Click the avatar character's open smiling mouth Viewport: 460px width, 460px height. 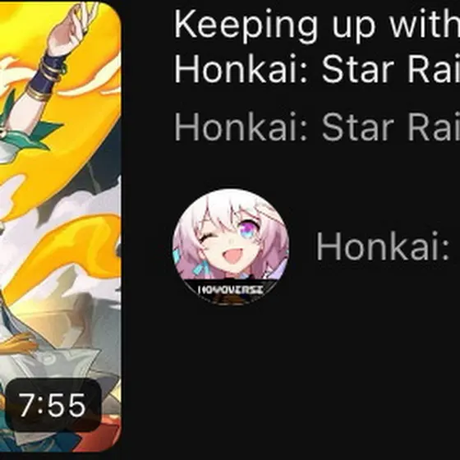(x=234, y=255)
